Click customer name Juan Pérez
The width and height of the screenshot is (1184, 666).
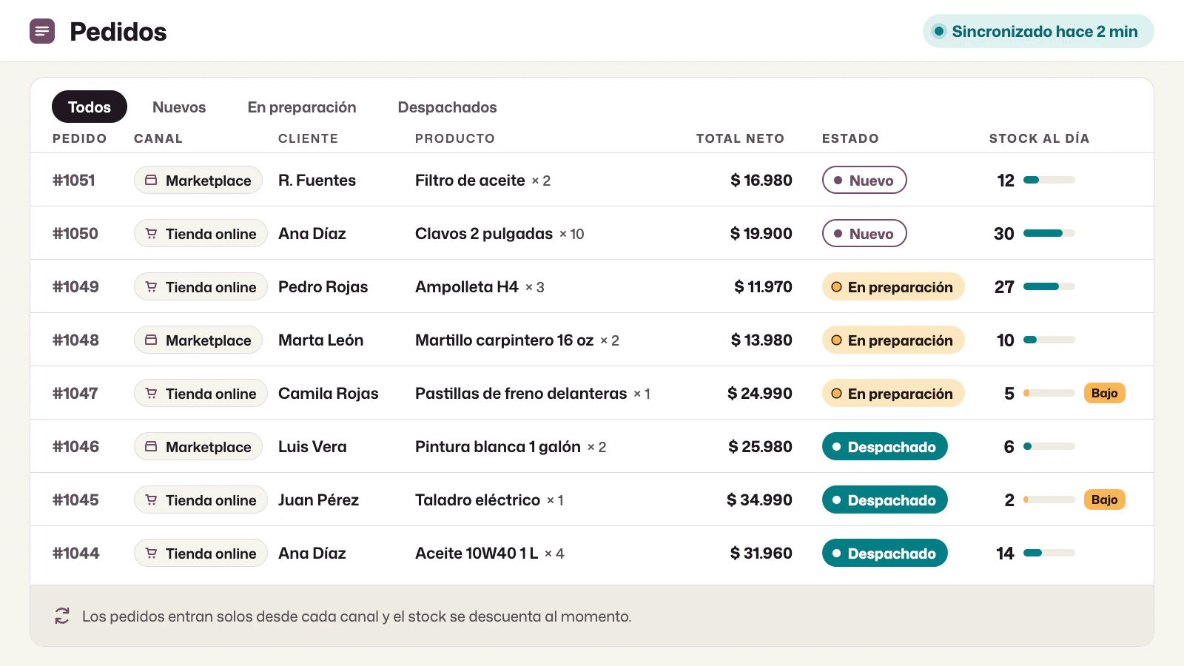(318, 499)
